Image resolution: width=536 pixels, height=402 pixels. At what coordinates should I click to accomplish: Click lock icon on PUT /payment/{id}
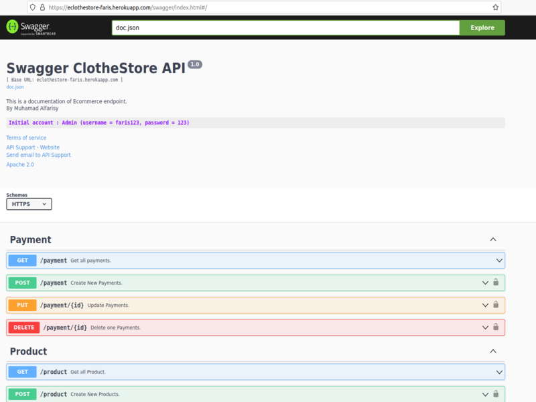(496, 305)
